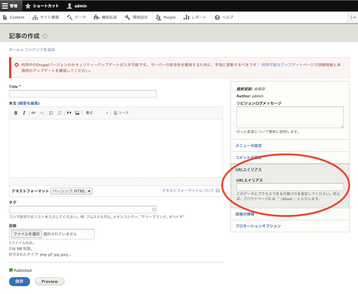
Task: Insert a bulleted list
Action: (x=51, y=113)
